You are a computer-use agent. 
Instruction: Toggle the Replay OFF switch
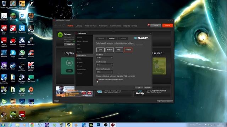[70, 71]
